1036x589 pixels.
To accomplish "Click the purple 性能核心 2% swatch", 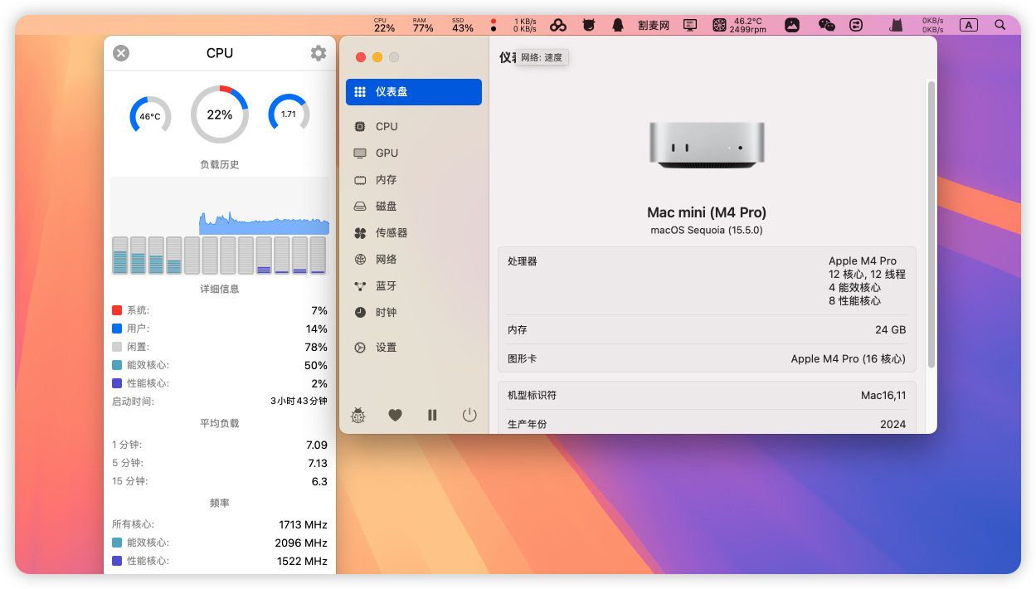I will pos(117,383).
